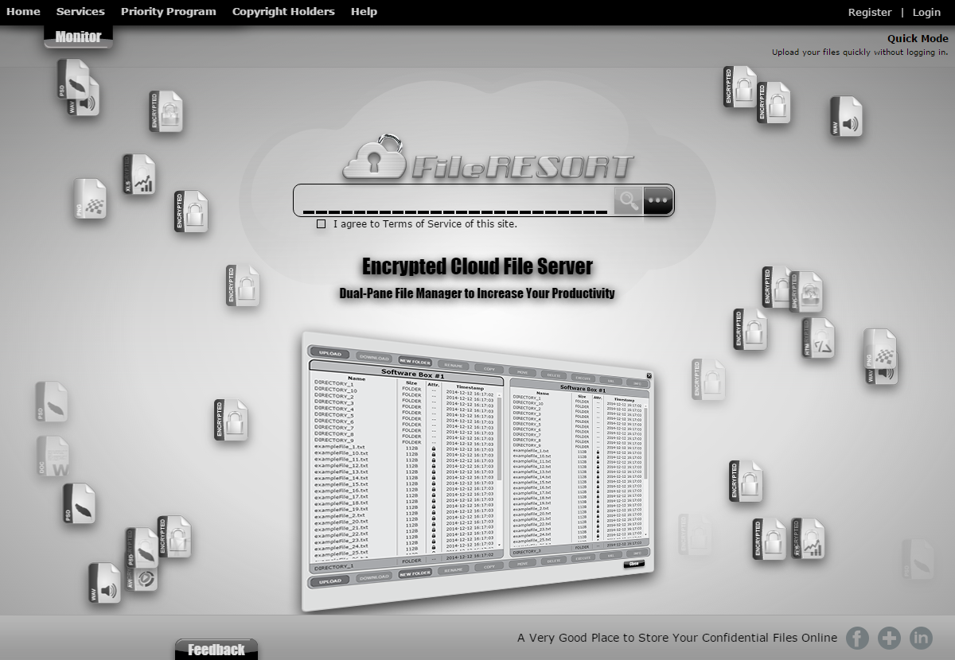The width and height of the screenshot is (955, 660).
Task: Click the Download toolbar button
Action: tap(374, 359)
